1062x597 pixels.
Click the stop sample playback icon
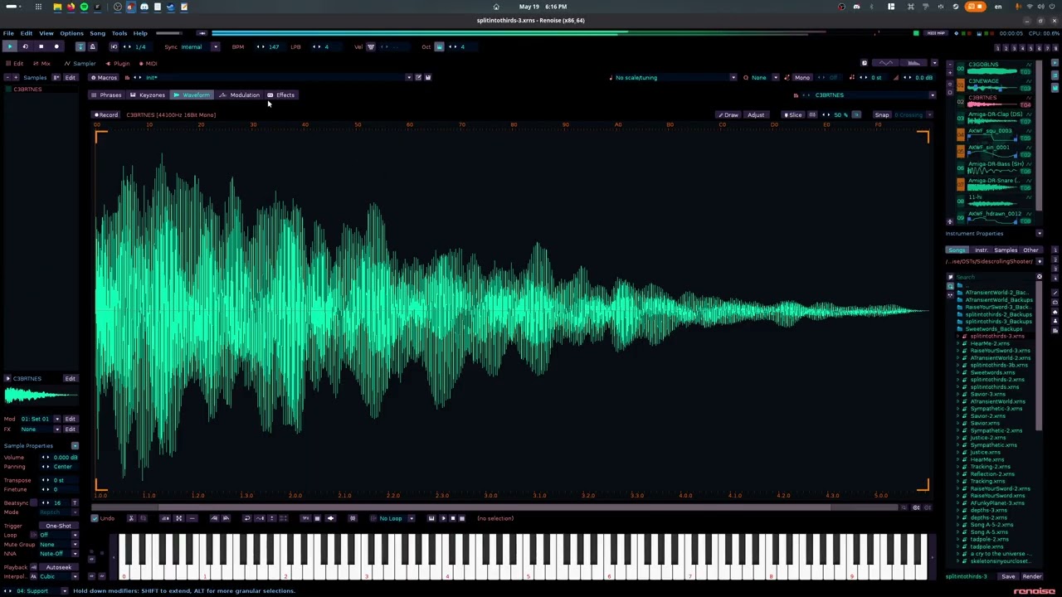pos(452,518)
